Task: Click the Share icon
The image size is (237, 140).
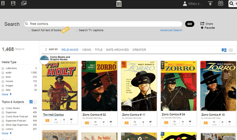Action: (x=202, y=23)
